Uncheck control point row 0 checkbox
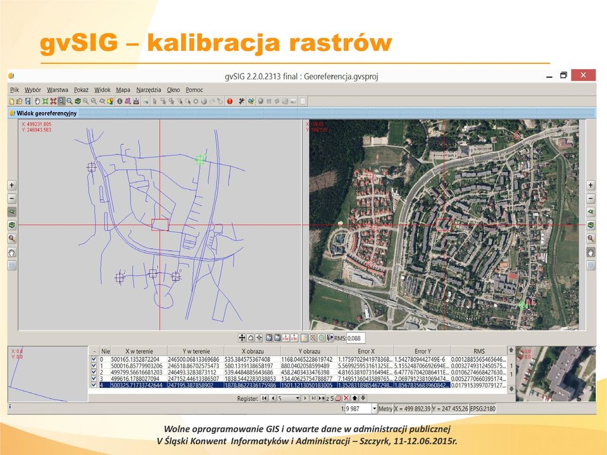Screen dimensions: 607x455 (x=94, y=359)
